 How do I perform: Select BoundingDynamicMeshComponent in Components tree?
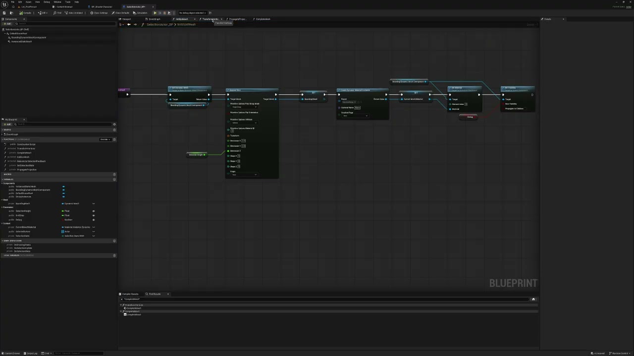(x=29, y=37)
